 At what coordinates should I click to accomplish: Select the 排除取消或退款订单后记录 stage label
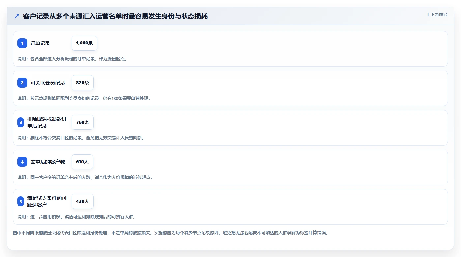coord(47,122)
